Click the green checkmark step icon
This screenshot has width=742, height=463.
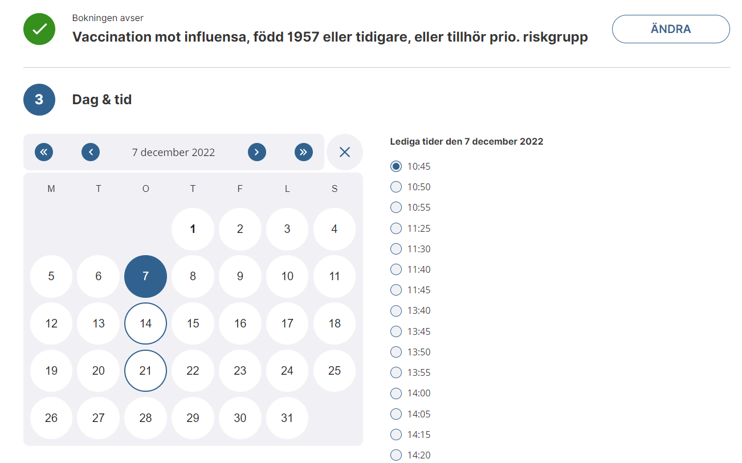[x=39, y=29]
